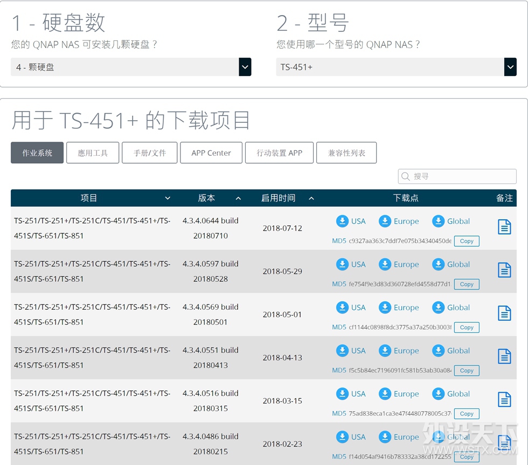The image size is (528, 465).
Task: Click the Global link for 2018-05-01 release
Action: [458, 308]
